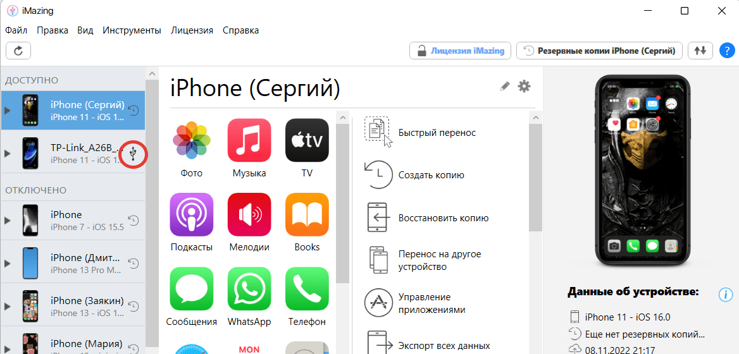The image size is (739, 354).
Task: Open the Мелодии ringtones icon
Action: click(x=249, y=215)
